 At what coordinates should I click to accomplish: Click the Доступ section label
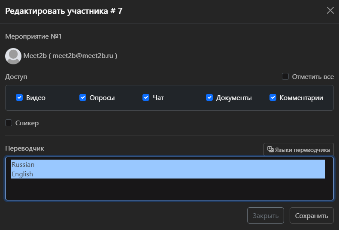pyautogui.click(x=16, y=77)
